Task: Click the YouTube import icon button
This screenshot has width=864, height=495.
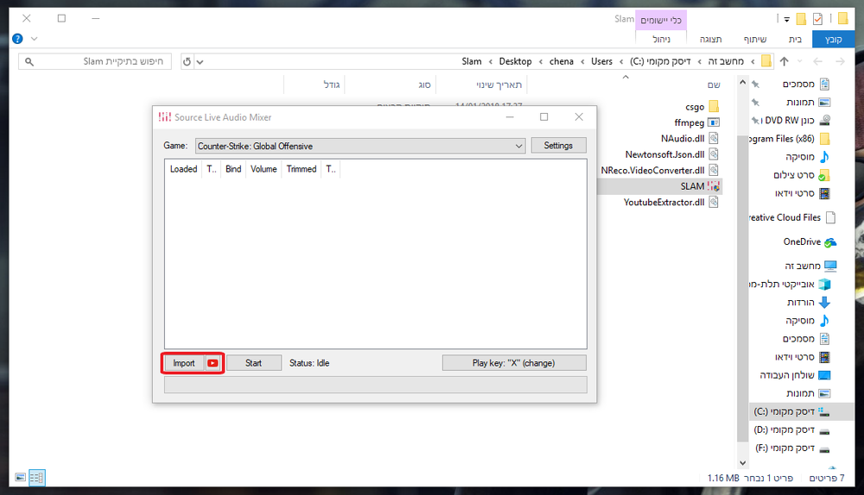Action: click(213, 363)
